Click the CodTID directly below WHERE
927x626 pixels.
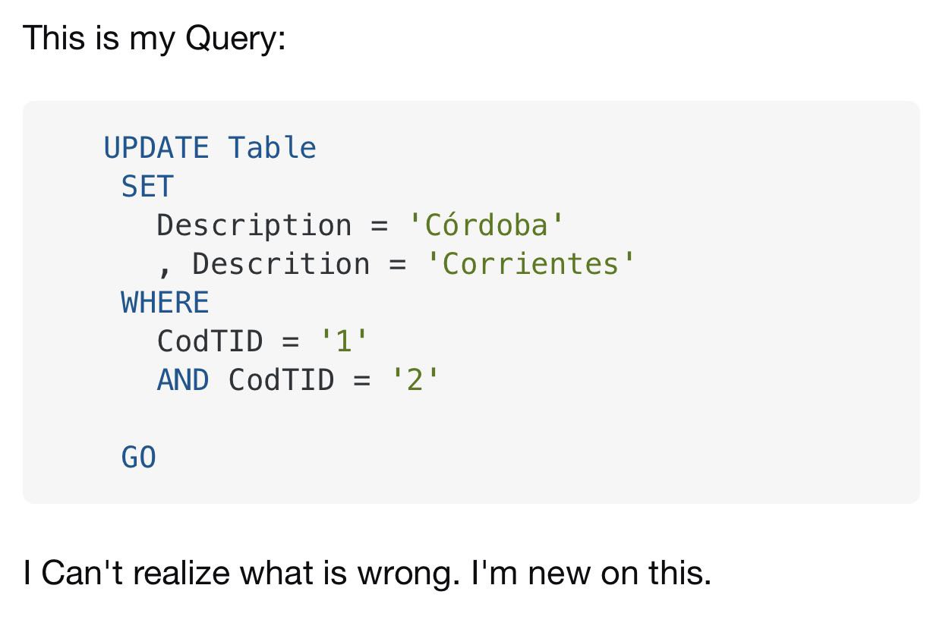[210, 341]
